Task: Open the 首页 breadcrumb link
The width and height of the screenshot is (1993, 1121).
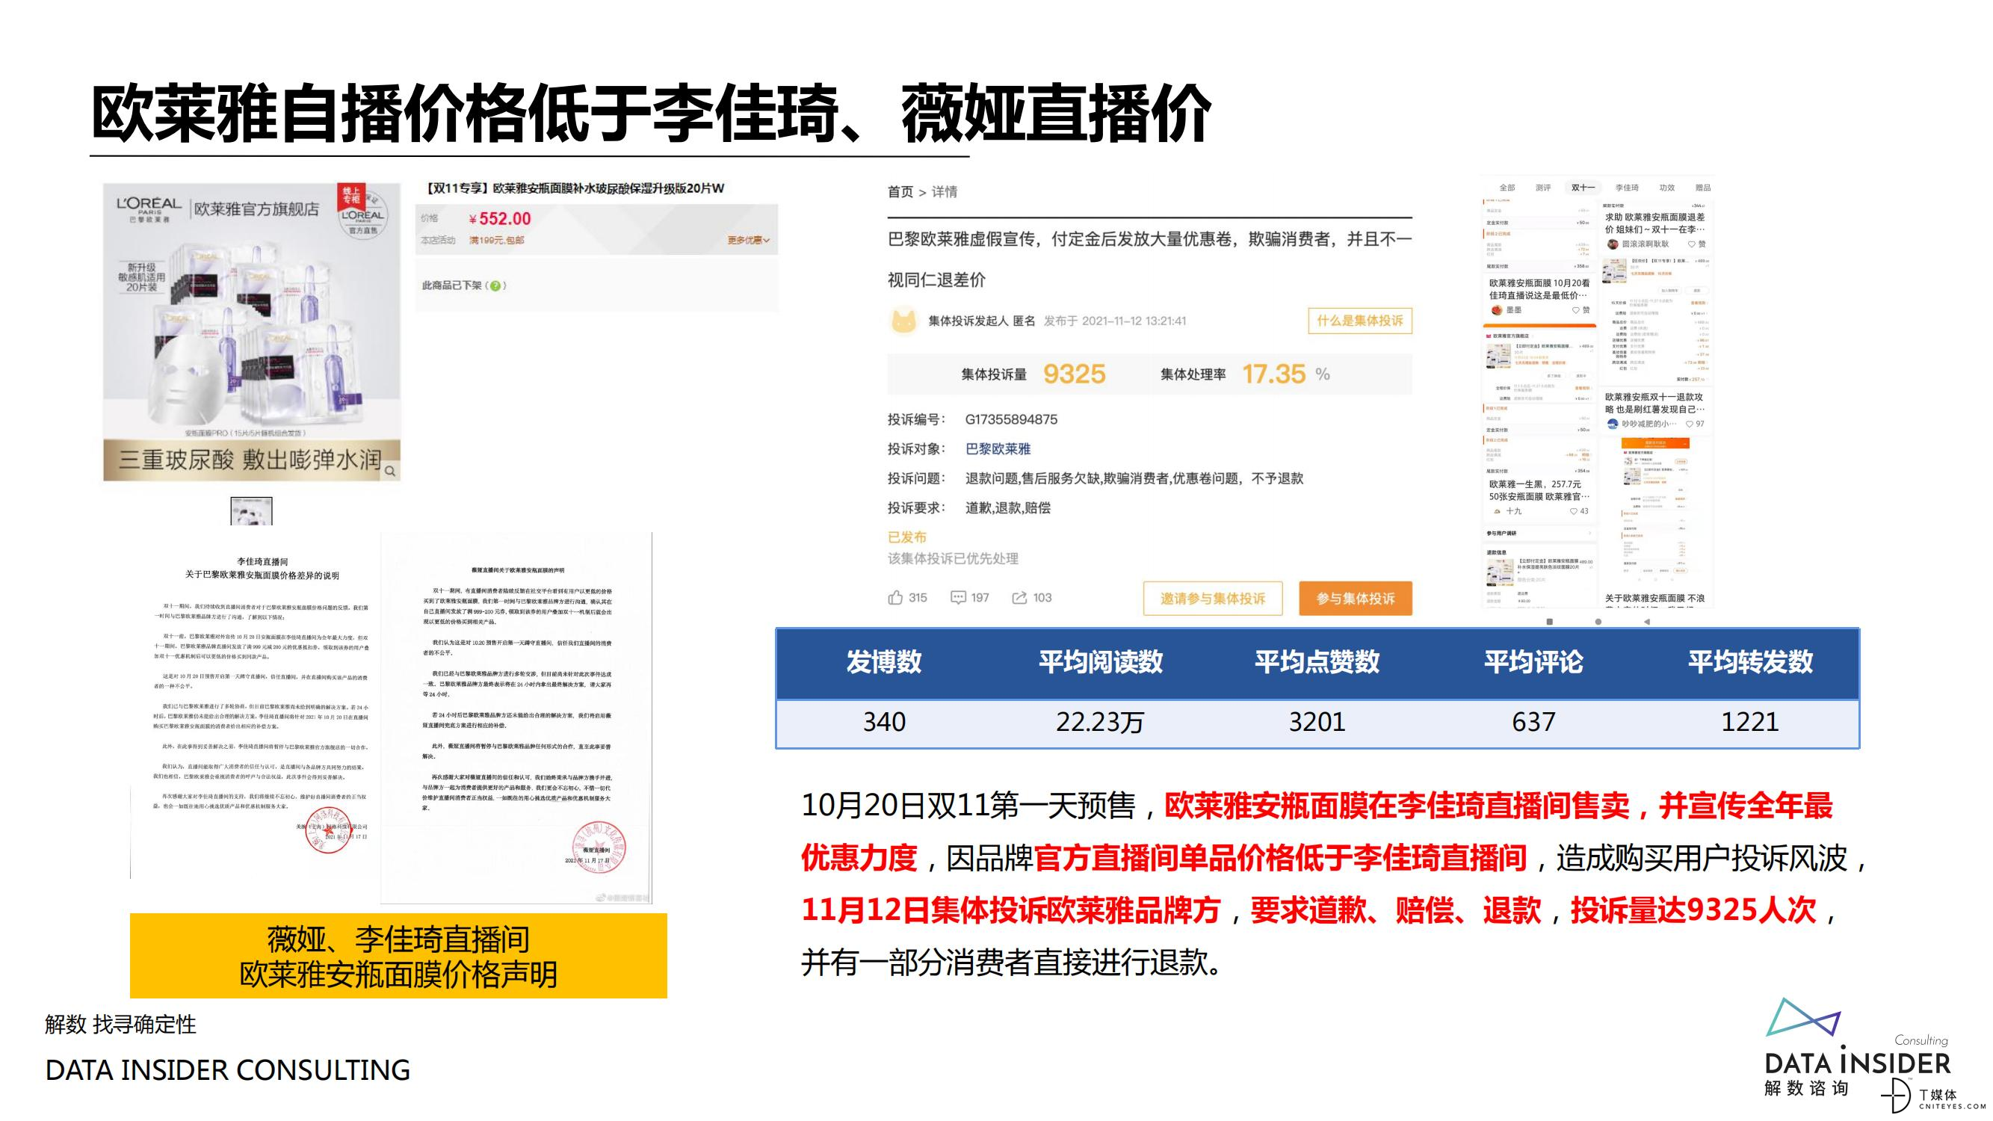Action: (x=900, y=192)
